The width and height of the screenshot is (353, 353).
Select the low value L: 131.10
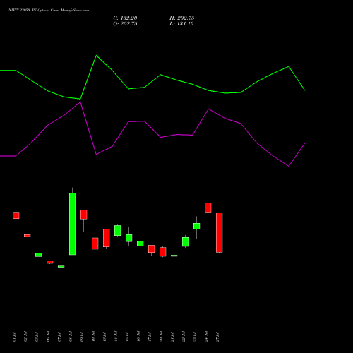[181, 24]
